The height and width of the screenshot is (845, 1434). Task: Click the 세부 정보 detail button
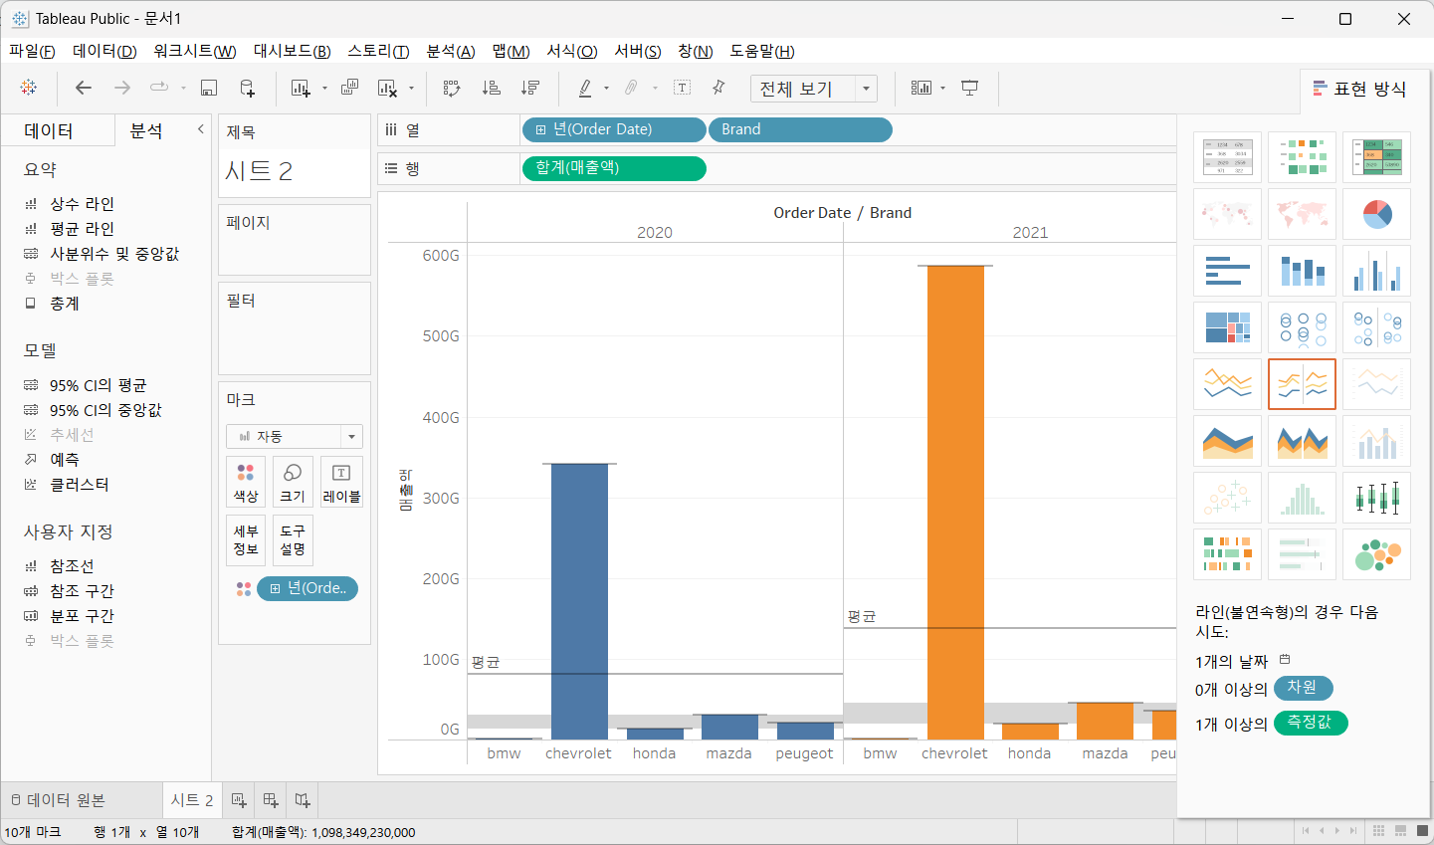pyautogui.click(x=246, y=539)
